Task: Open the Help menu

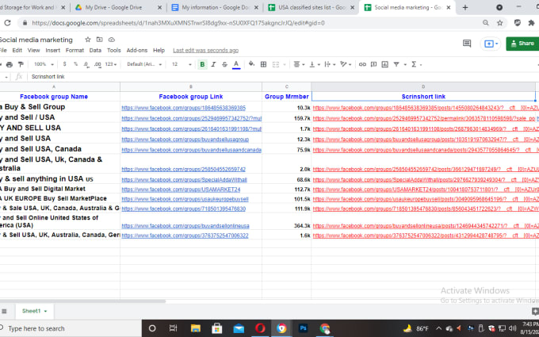Action: click(159, 50)
